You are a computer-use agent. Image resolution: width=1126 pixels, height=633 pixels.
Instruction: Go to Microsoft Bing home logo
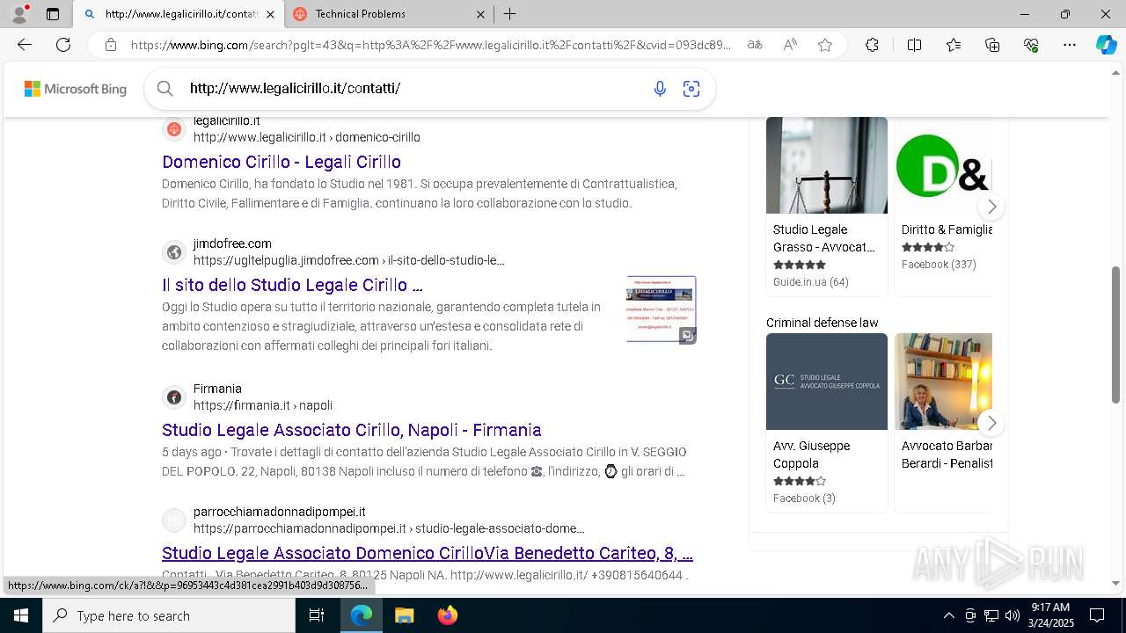(75, 89)
